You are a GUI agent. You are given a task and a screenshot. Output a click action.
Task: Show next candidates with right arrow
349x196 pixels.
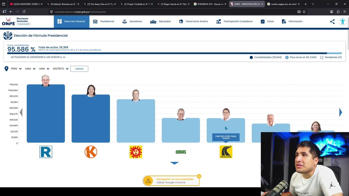[341, 112]
